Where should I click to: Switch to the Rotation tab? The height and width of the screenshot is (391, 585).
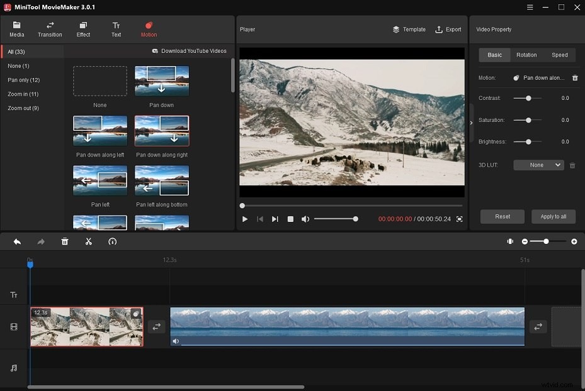coord(526,55)
